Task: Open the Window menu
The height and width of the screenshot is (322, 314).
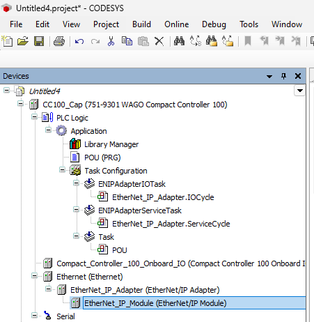Action: [287, 24]
